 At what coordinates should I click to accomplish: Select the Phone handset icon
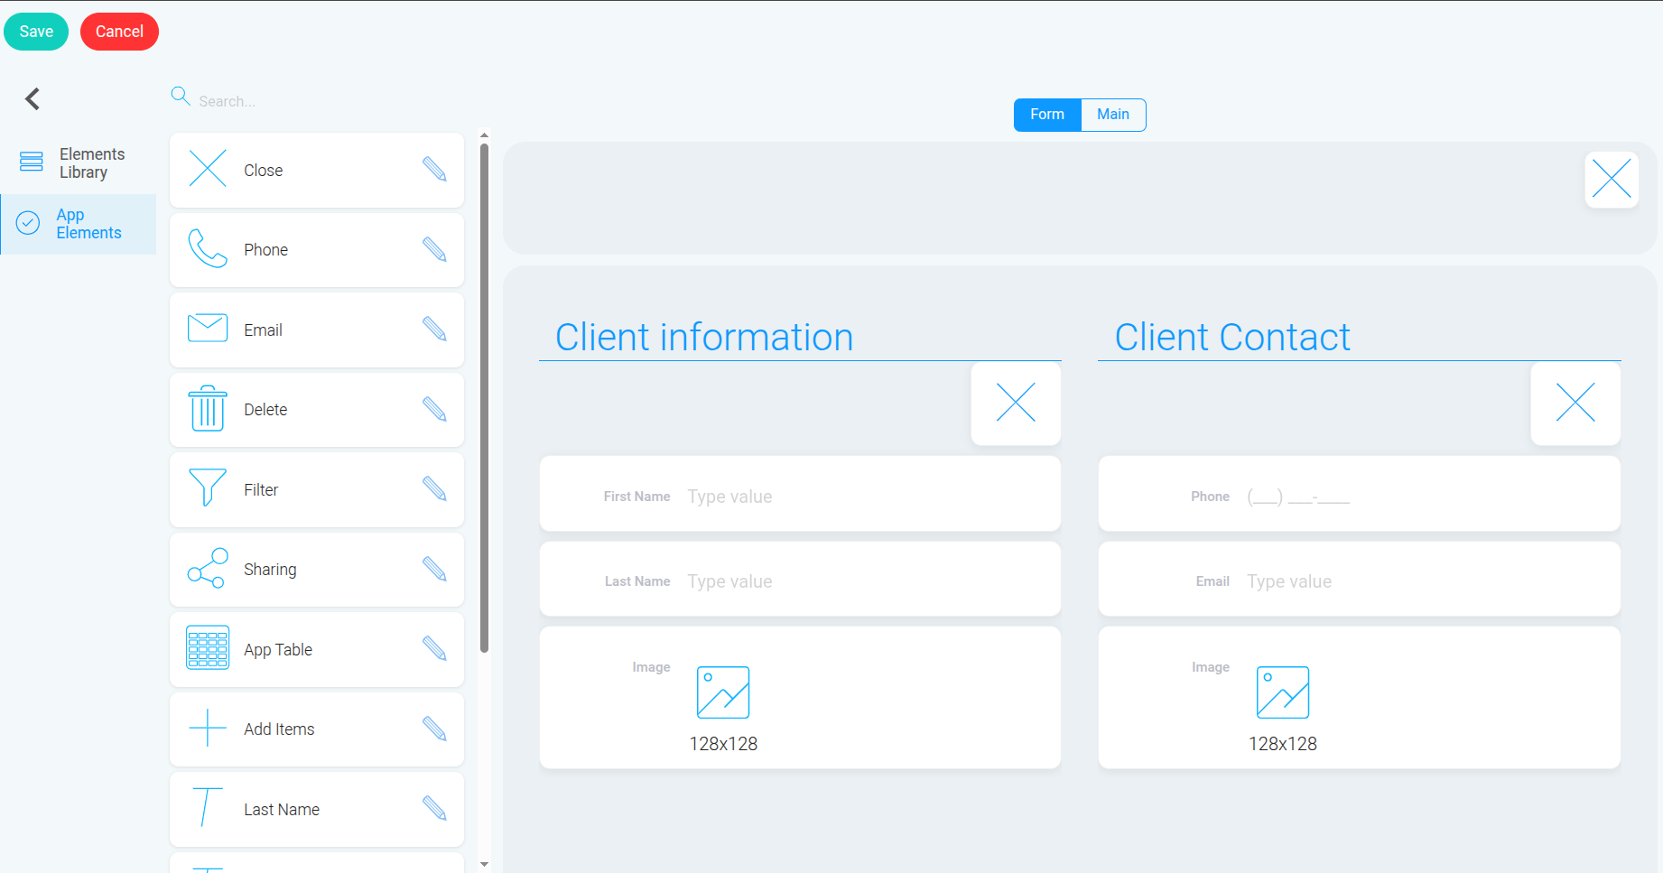[208, 248]
